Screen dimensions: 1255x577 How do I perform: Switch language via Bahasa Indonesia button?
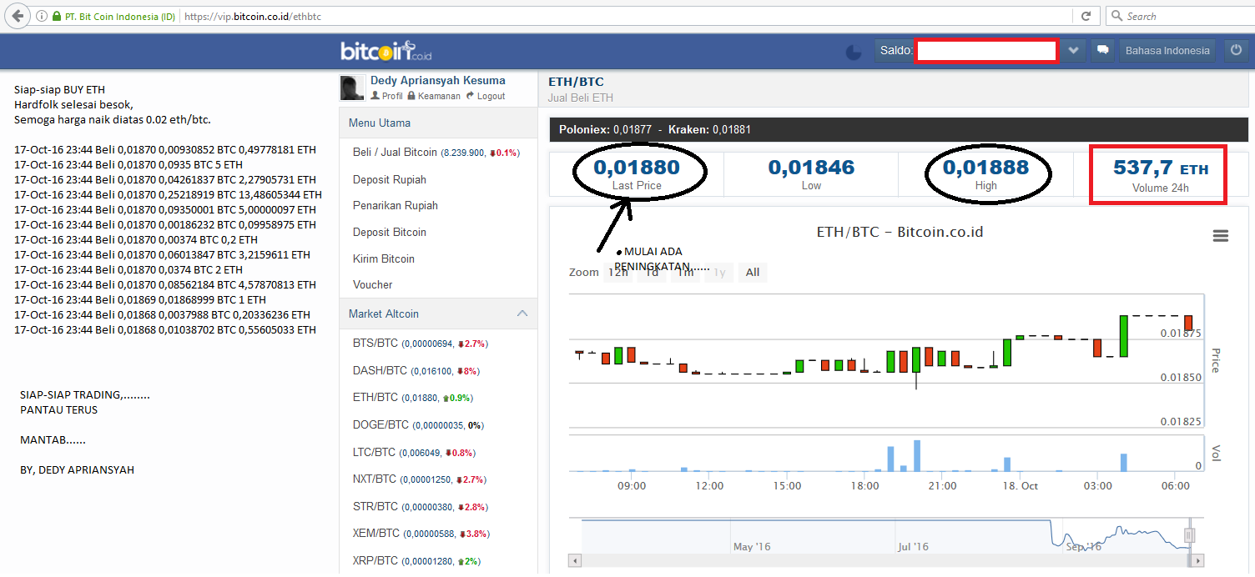(1167, 51)
